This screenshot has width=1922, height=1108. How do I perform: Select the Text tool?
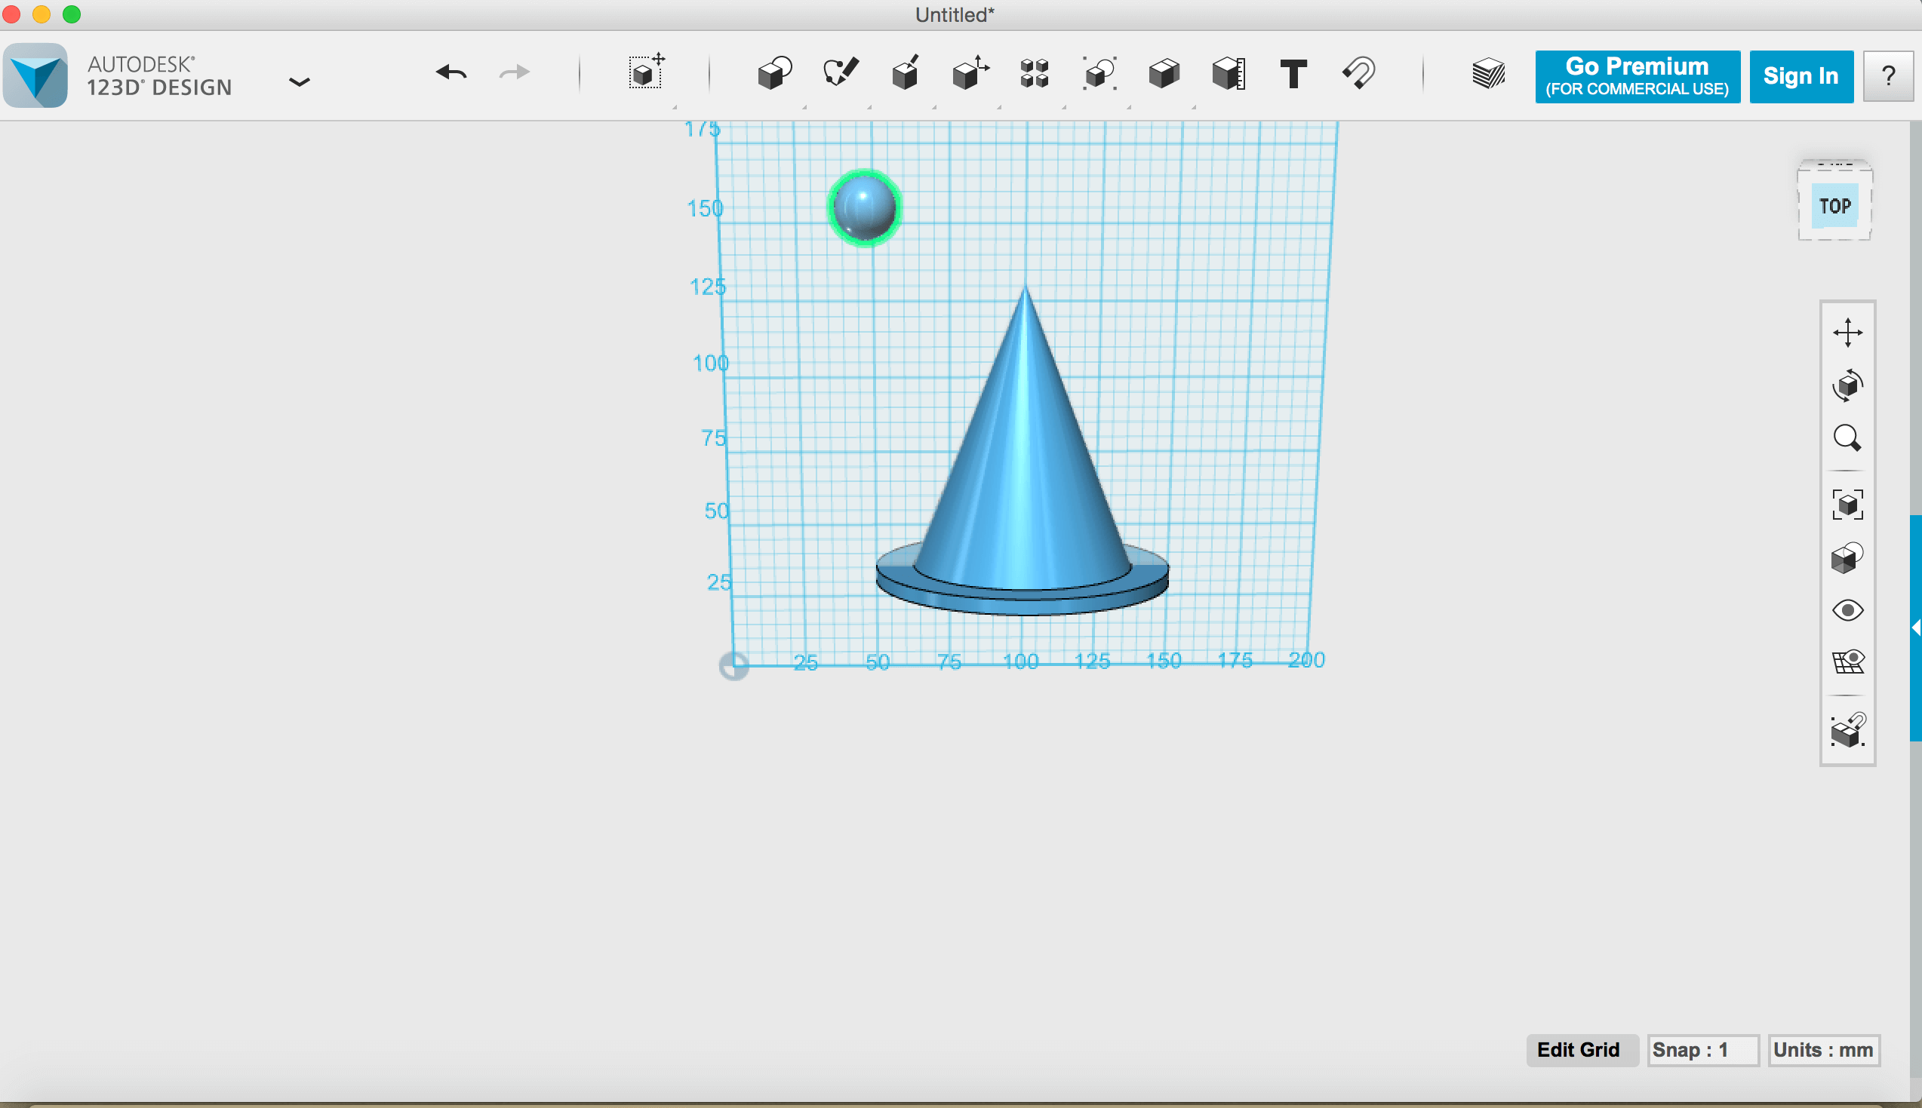(x=1293, y=74)
